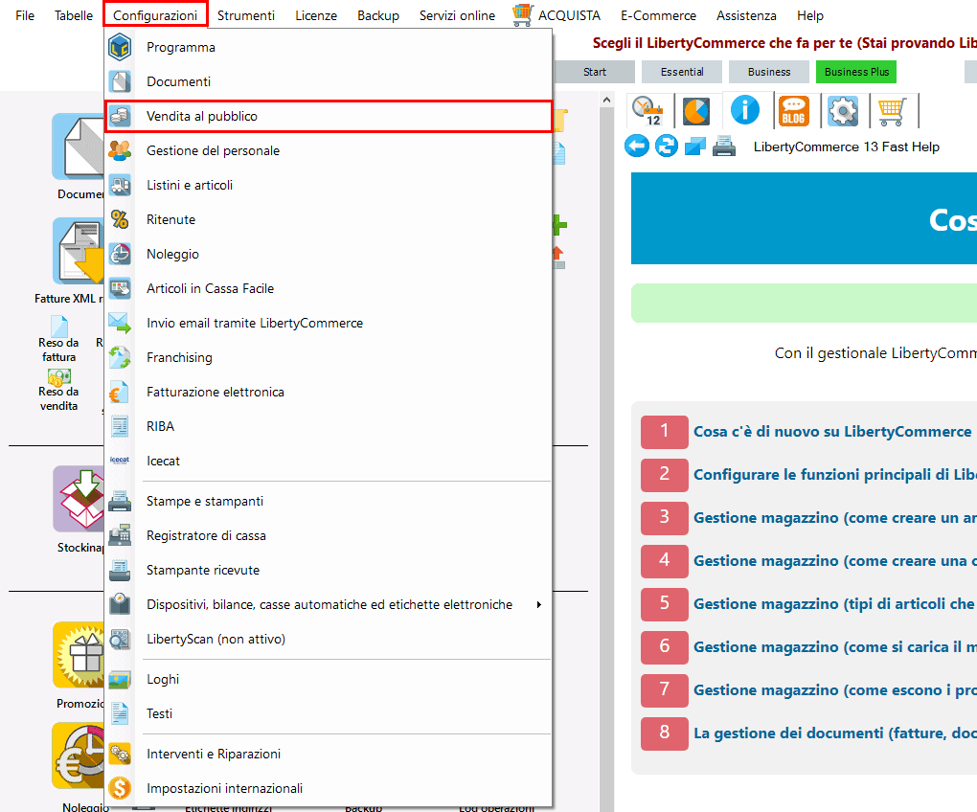Select the Essential edition button
This screenshot has height=812, width=977.
(682, 72)
